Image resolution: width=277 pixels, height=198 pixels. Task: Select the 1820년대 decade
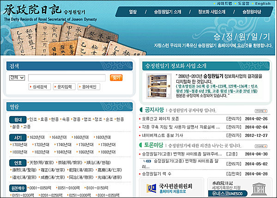pyautogui.click(x=42, y=152)
